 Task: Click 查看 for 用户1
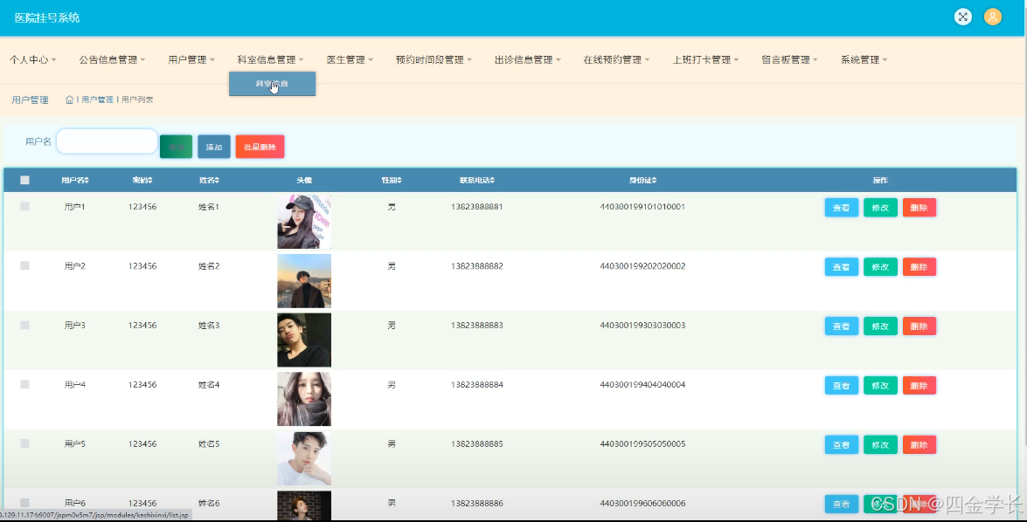coord(841,208)
